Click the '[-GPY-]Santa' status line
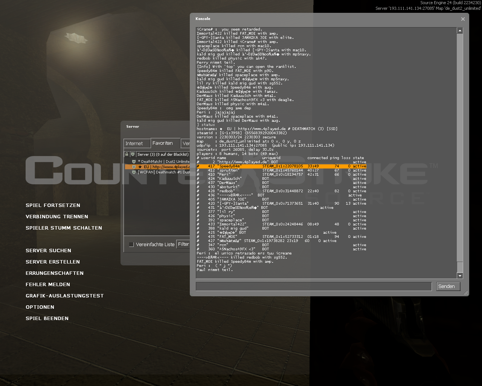 [281, 204]
